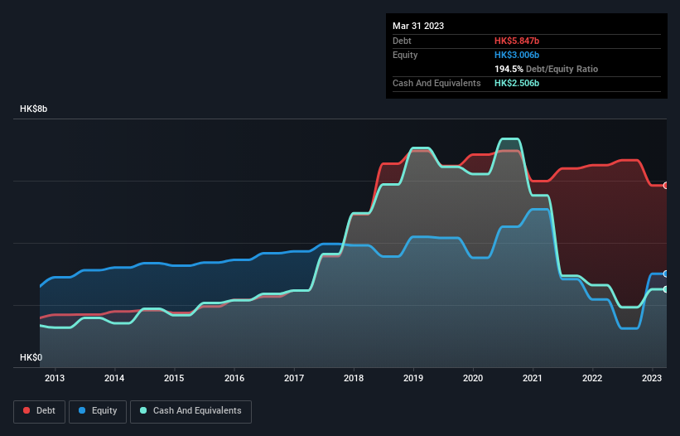Click the 2019 x-axis label

(413, 378)
